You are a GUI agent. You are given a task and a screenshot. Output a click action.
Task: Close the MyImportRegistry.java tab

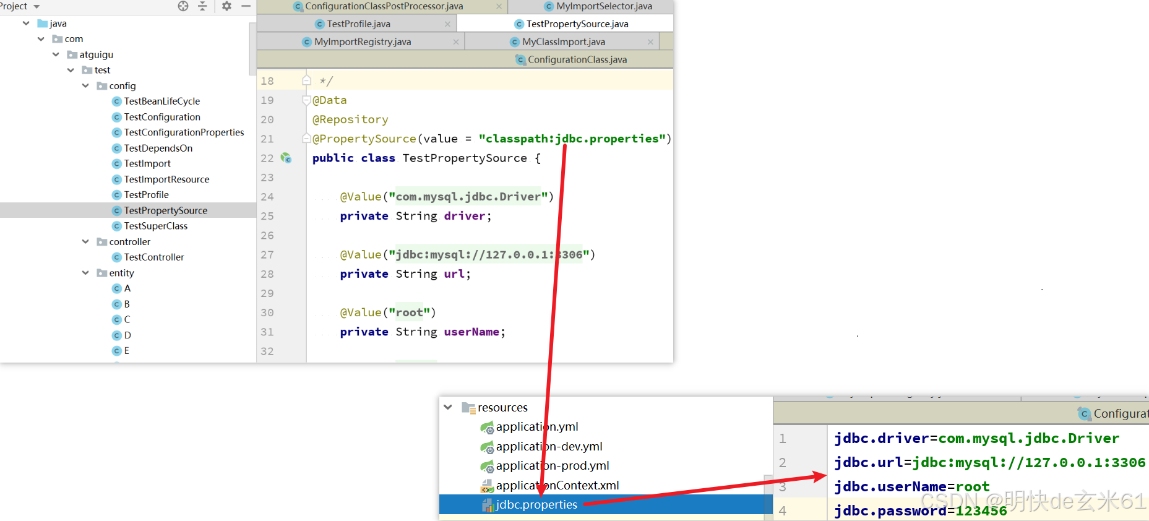[x=456, y=42]
